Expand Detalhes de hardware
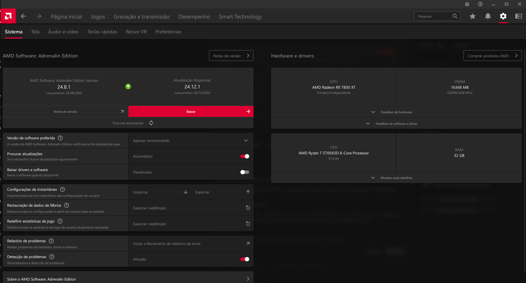526x283 pixels. (x=396, y=112)
